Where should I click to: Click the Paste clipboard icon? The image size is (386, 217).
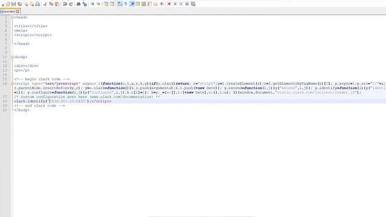pos(57,4)
